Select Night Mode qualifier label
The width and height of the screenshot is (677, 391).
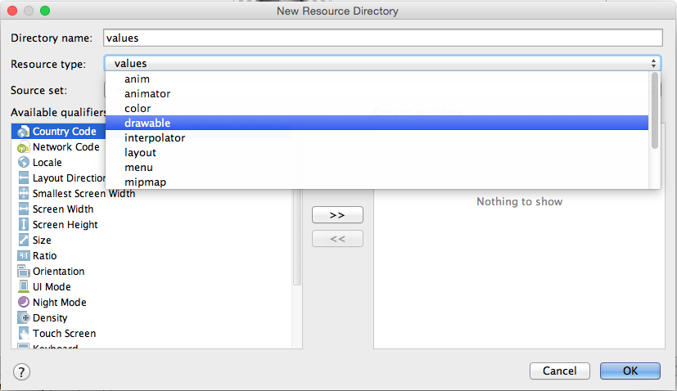coord(60,303)
